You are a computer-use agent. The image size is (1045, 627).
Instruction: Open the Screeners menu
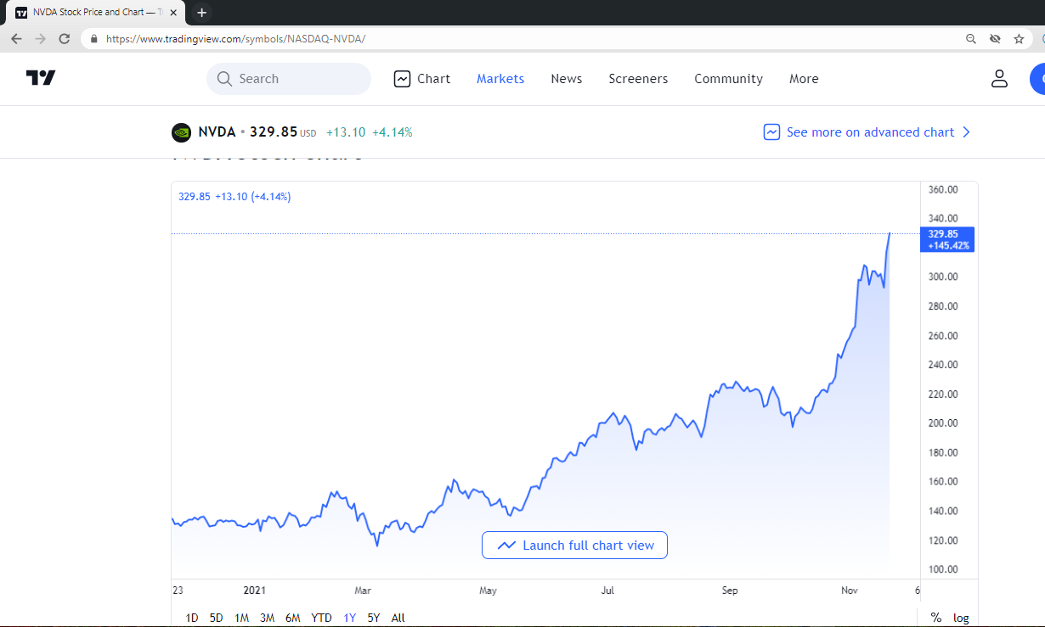click(638, 79)
